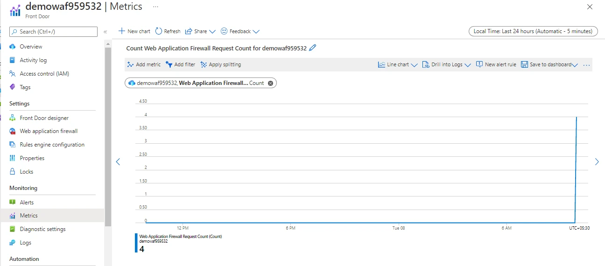Remove the metric pill with its X icon
Screen dimensions: 605x266
click(270, 83)
